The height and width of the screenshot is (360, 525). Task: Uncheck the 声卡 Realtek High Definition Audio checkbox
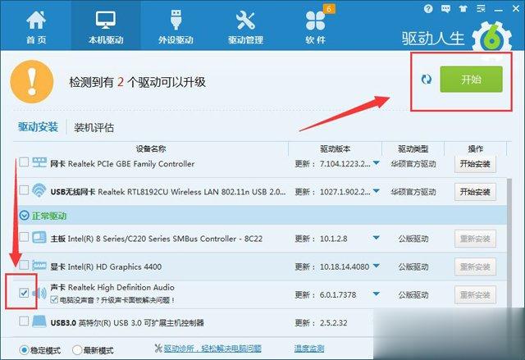(x=24, y=293)
